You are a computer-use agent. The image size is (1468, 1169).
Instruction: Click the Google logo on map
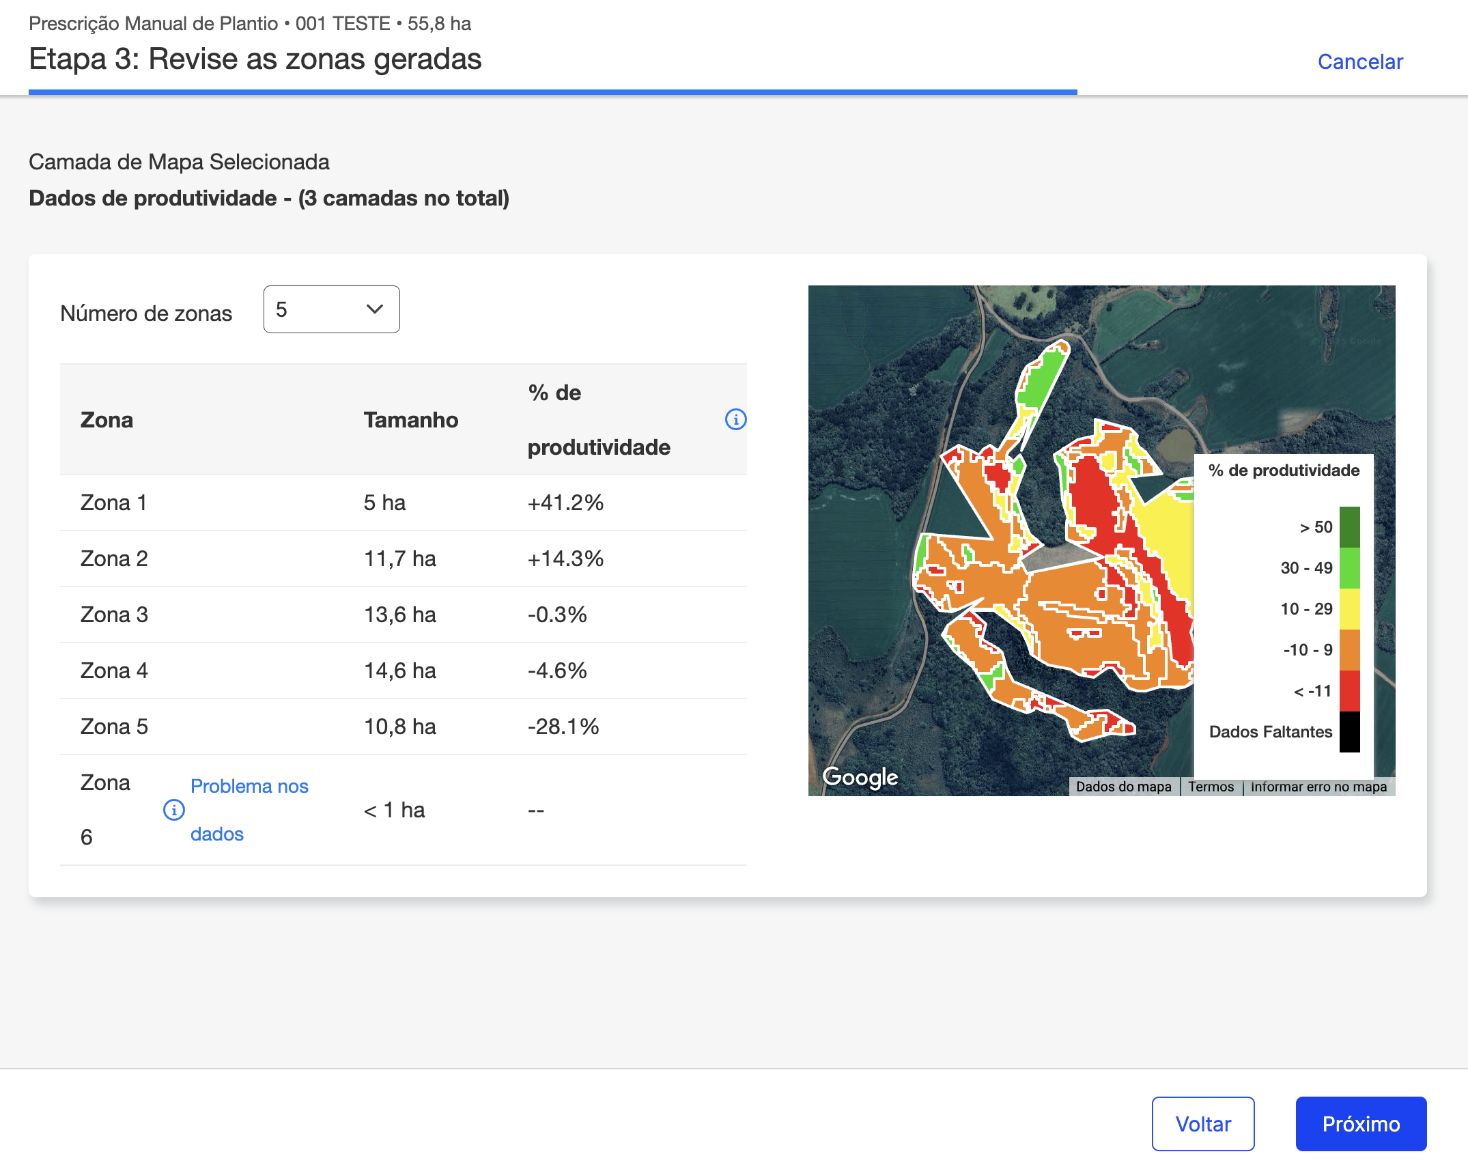[x=860, y=777]
